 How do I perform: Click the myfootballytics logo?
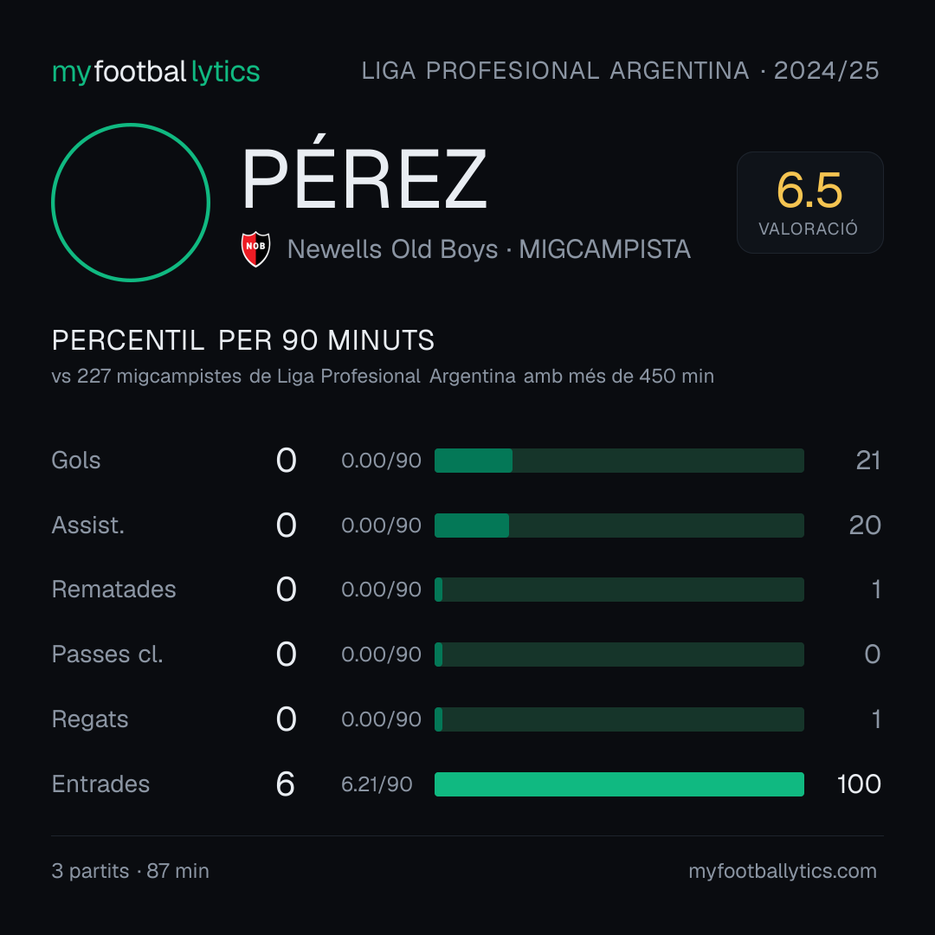click(156, 72)
